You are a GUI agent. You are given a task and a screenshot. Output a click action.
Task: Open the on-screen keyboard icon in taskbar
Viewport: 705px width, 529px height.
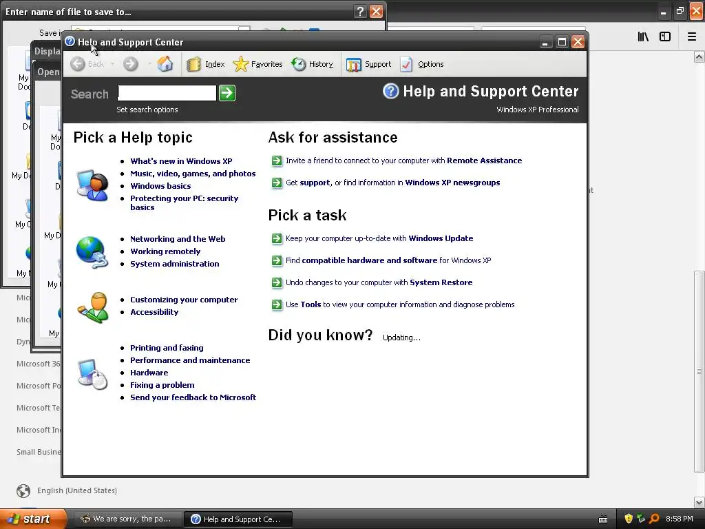(603, 519)
